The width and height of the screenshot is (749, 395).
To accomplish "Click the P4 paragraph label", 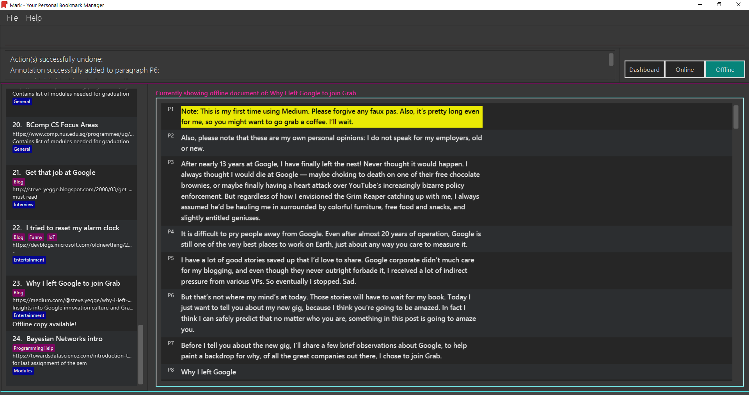I will point(171,232).
